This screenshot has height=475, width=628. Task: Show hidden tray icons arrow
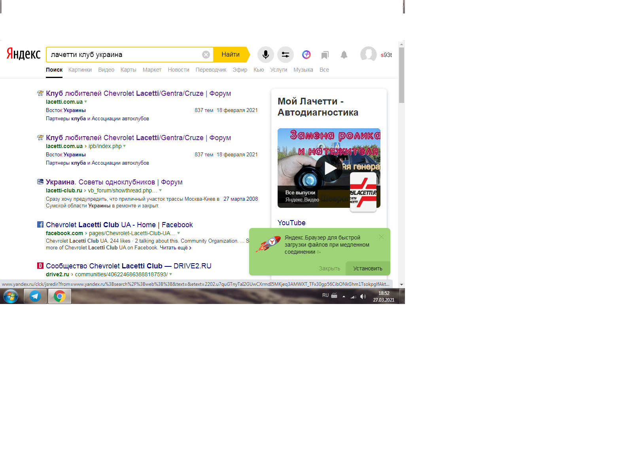[x=344, y=296]
